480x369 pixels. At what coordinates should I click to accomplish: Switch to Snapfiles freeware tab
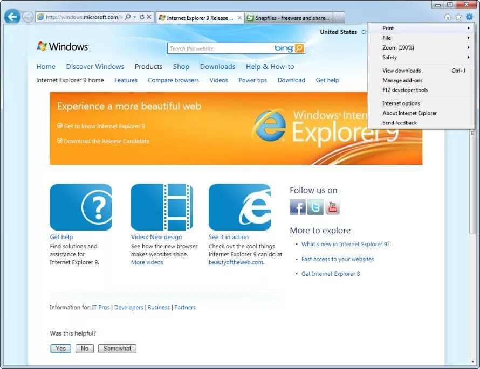tap(289, 18)
